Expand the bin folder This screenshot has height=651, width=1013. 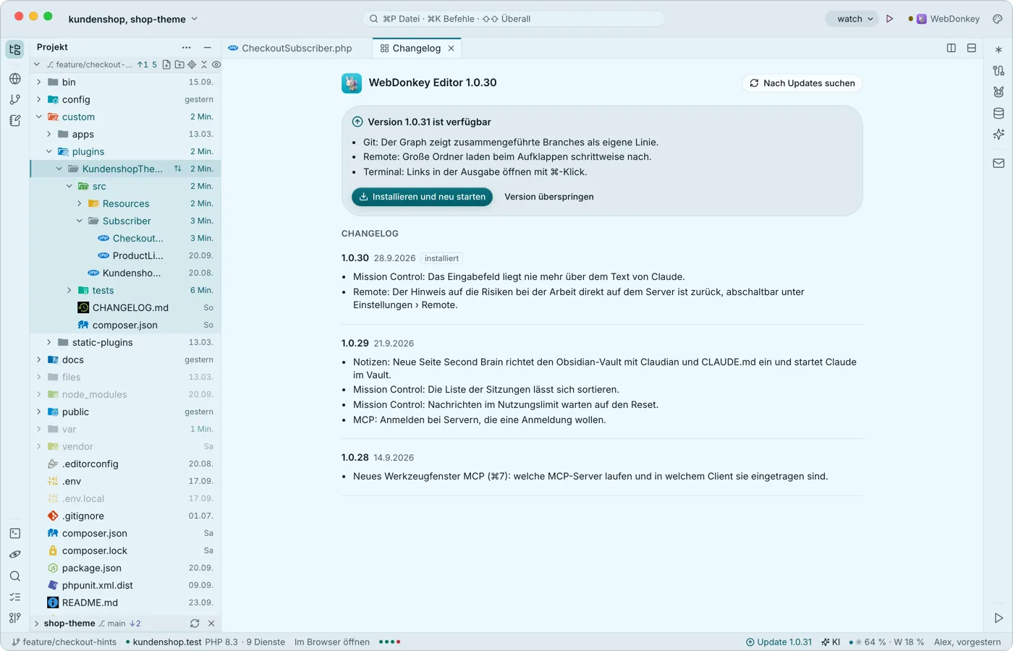(x=38, y=82)
